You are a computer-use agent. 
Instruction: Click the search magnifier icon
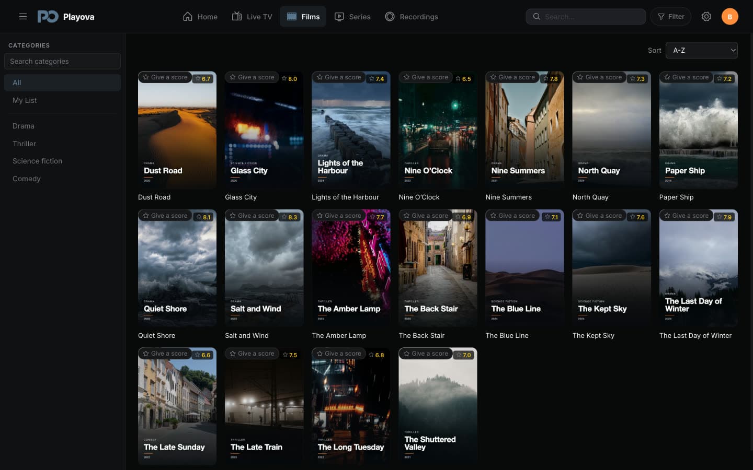[537, 17]
